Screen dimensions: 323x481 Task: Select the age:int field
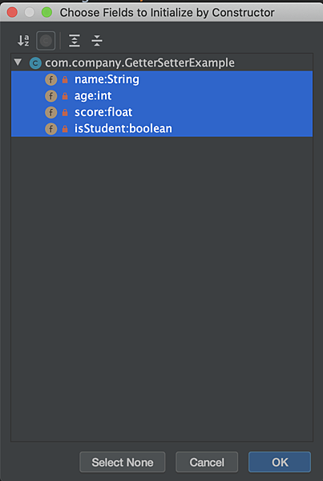point(162,96)
